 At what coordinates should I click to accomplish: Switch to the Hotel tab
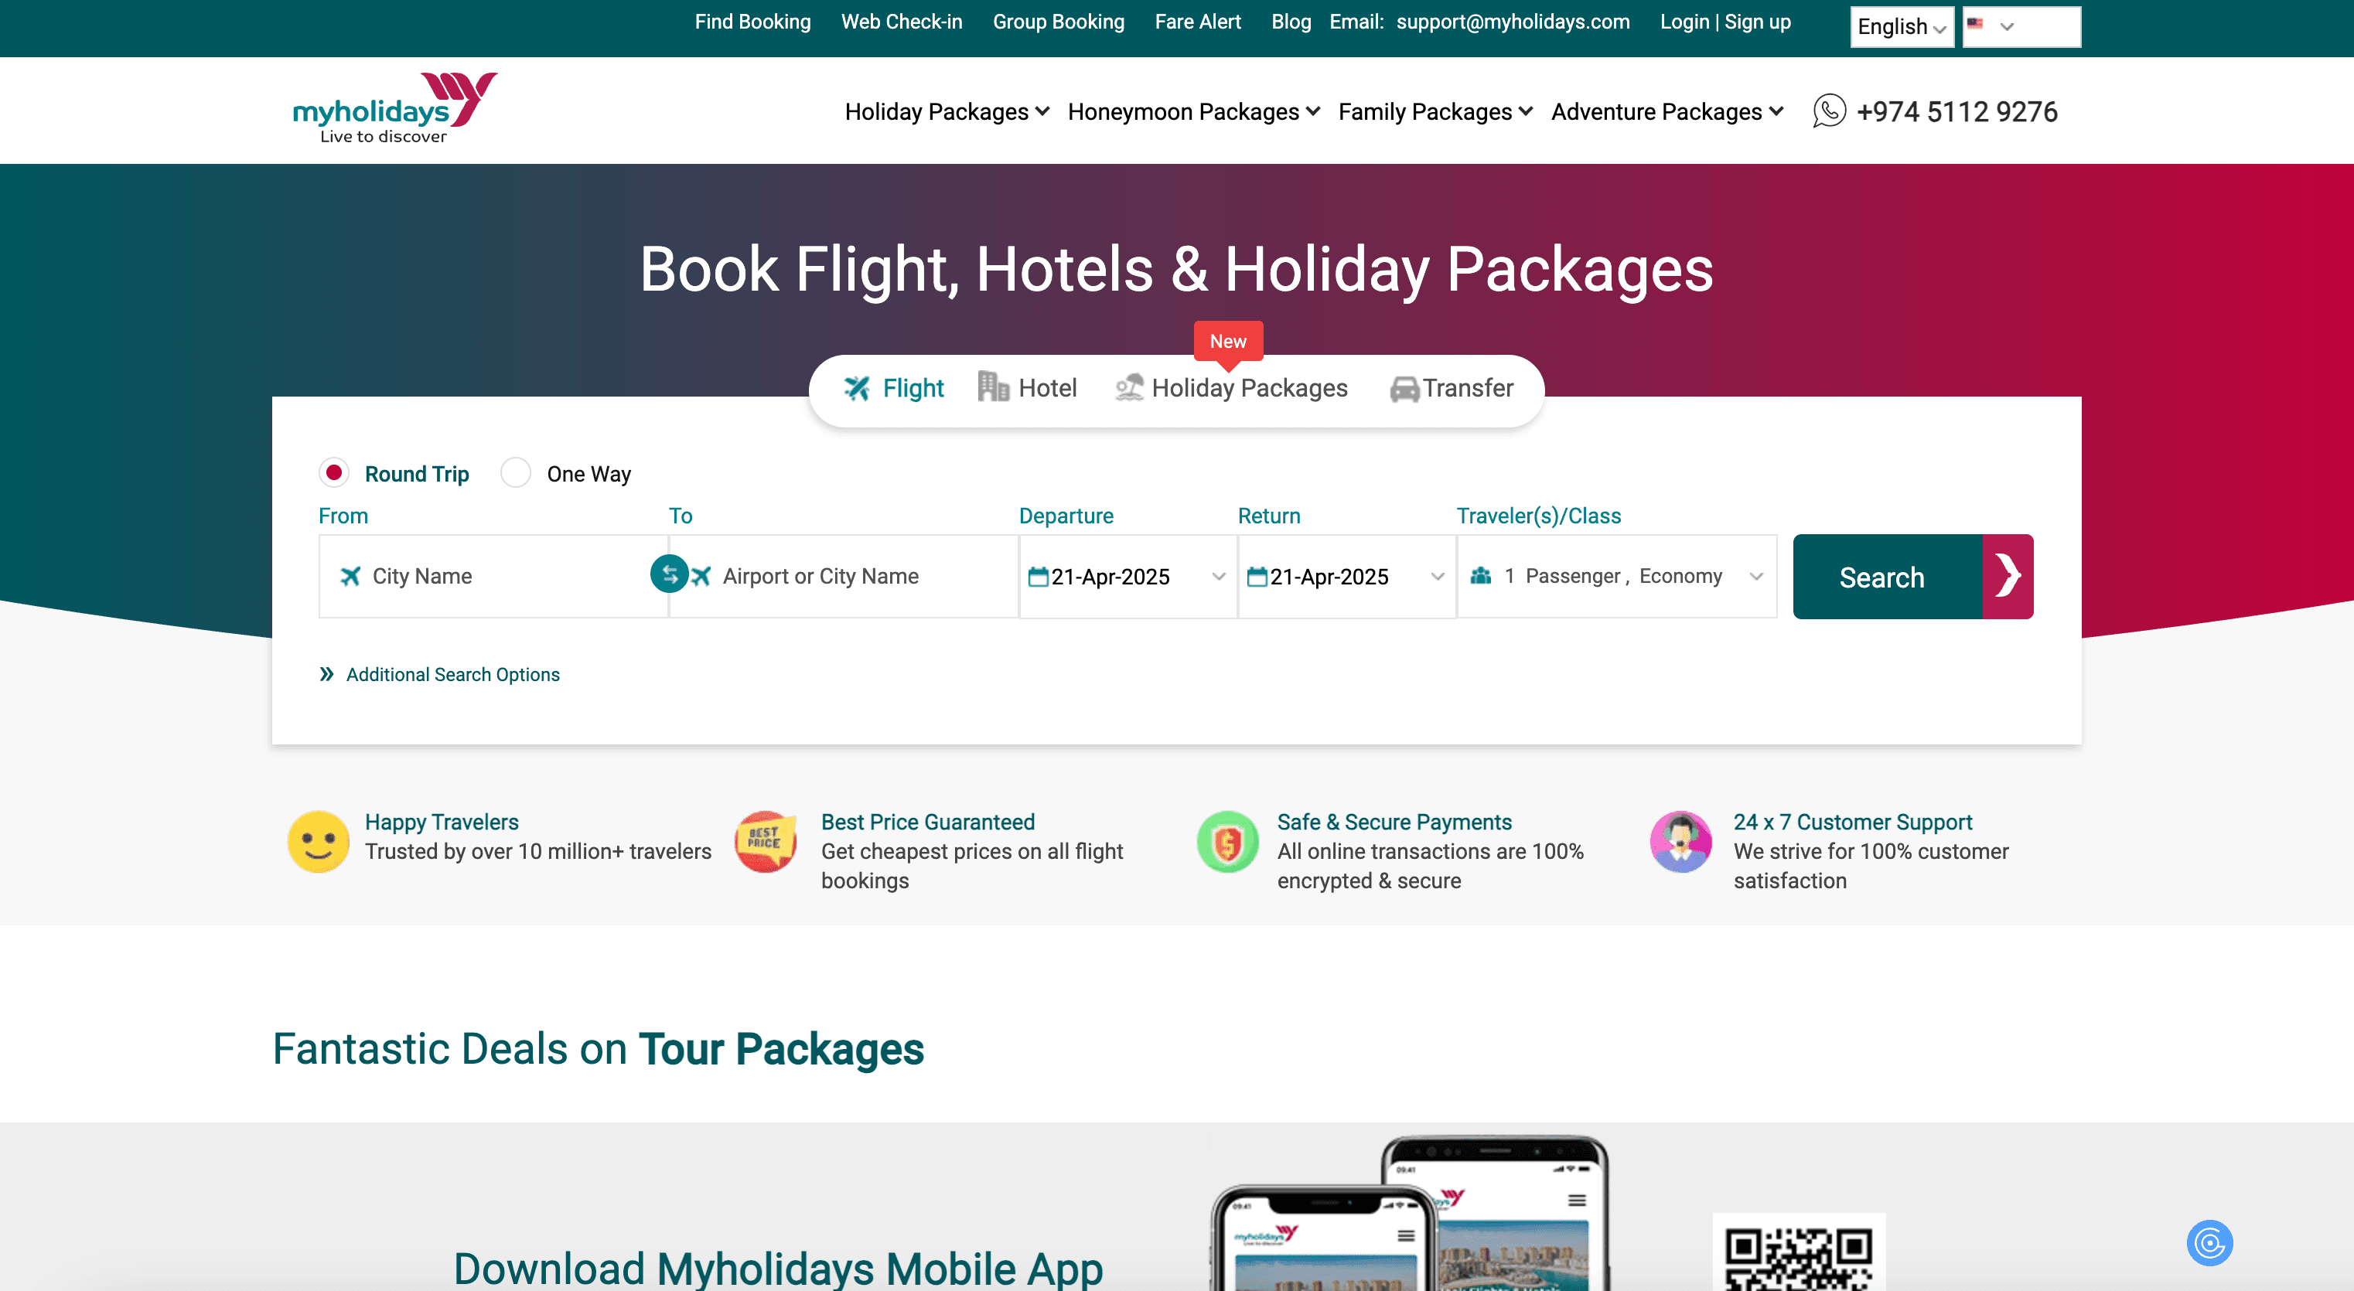[x=1027, y=387]
